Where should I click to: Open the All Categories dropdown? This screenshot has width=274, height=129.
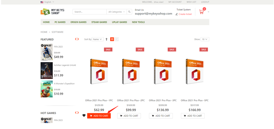point(117,12)
